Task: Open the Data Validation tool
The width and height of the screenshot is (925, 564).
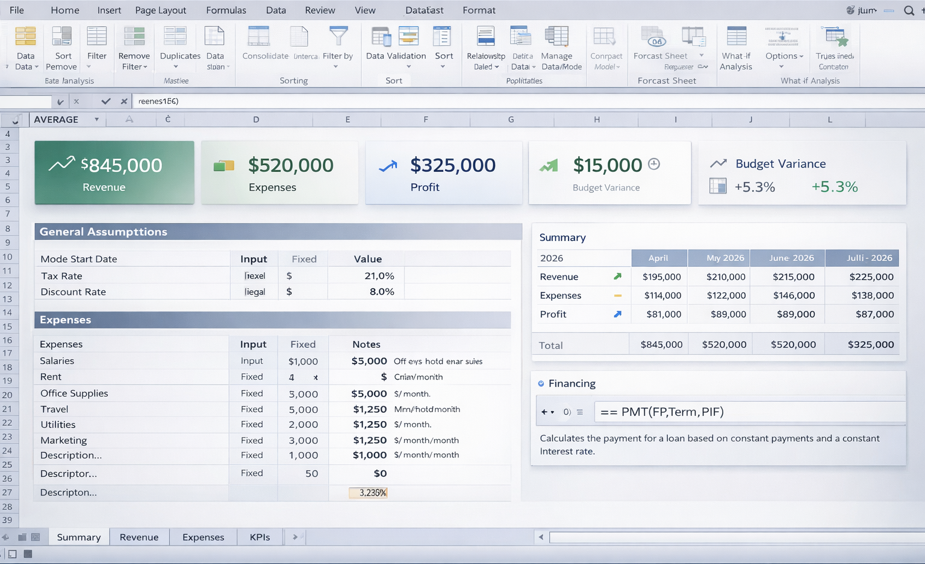Action: click(395, 45)
